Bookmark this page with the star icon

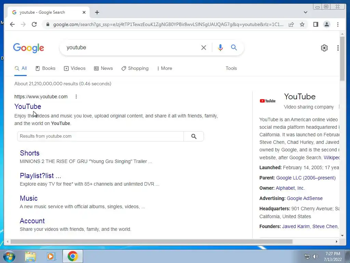(302, 24)
